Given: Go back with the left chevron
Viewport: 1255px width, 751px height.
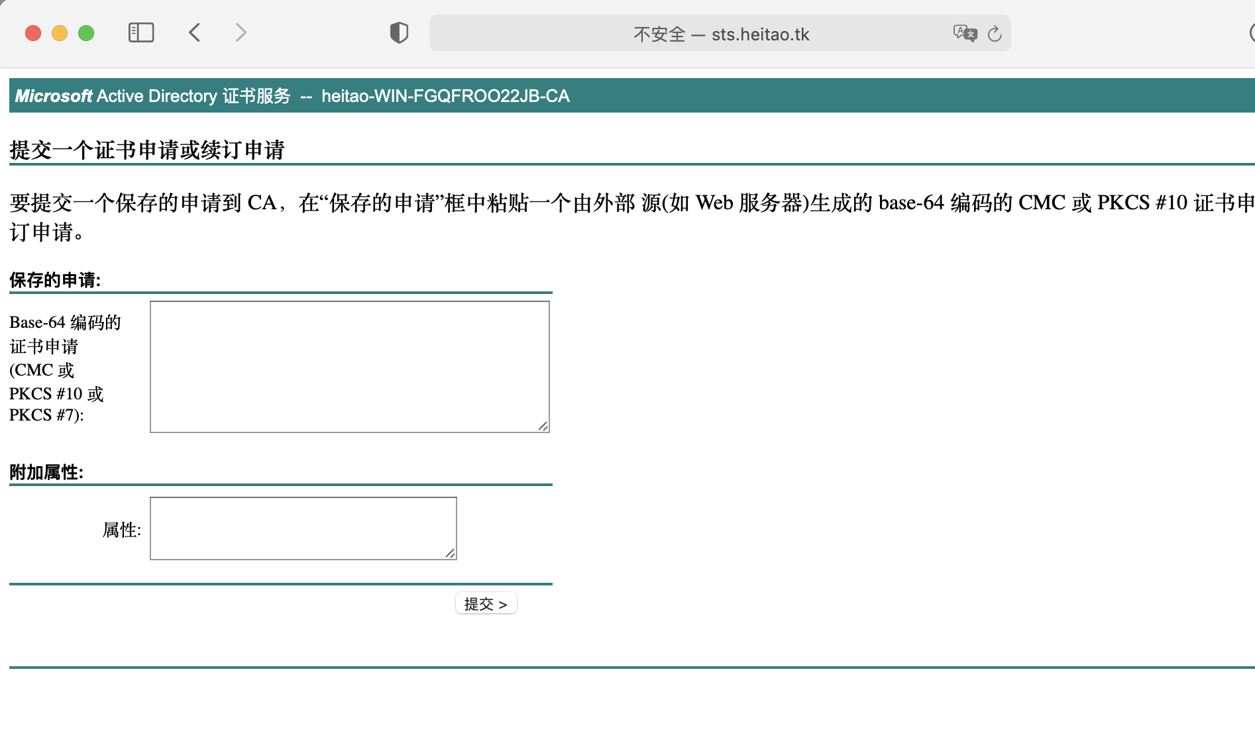Looking at the screenshot, I should pyautogui.click(x=194, y=32).
